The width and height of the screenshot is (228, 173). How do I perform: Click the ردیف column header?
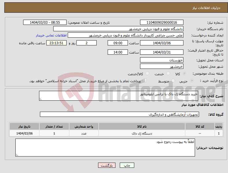click(x=219, y=126)
